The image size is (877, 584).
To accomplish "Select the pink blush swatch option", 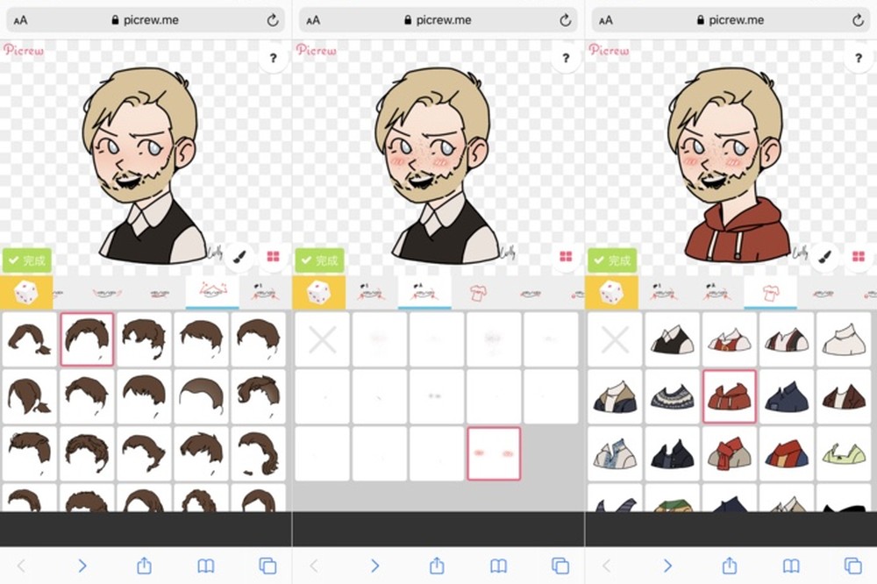I will [x=494, y=454].
